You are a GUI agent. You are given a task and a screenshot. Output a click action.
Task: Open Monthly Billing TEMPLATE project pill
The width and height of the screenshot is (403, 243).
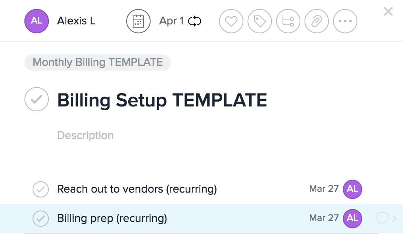point(98,63)
